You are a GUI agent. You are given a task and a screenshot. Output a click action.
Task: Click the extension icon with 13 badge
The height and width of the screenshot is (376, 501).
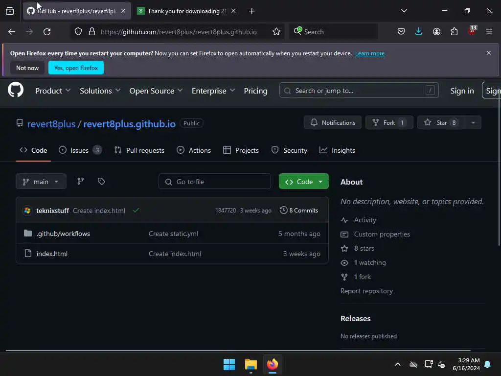[472, 31]
